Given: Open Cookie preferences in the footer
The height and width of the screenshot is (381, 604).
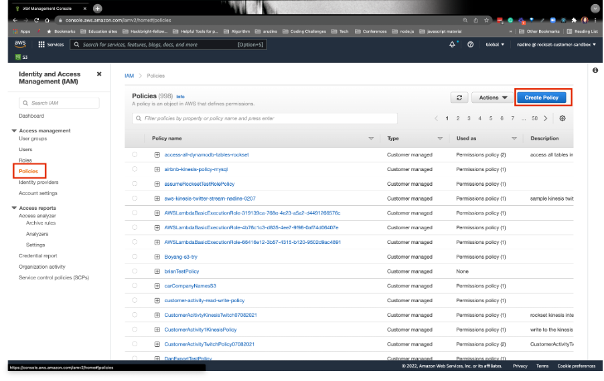Looking at the screenshot, I should [577, 366].
